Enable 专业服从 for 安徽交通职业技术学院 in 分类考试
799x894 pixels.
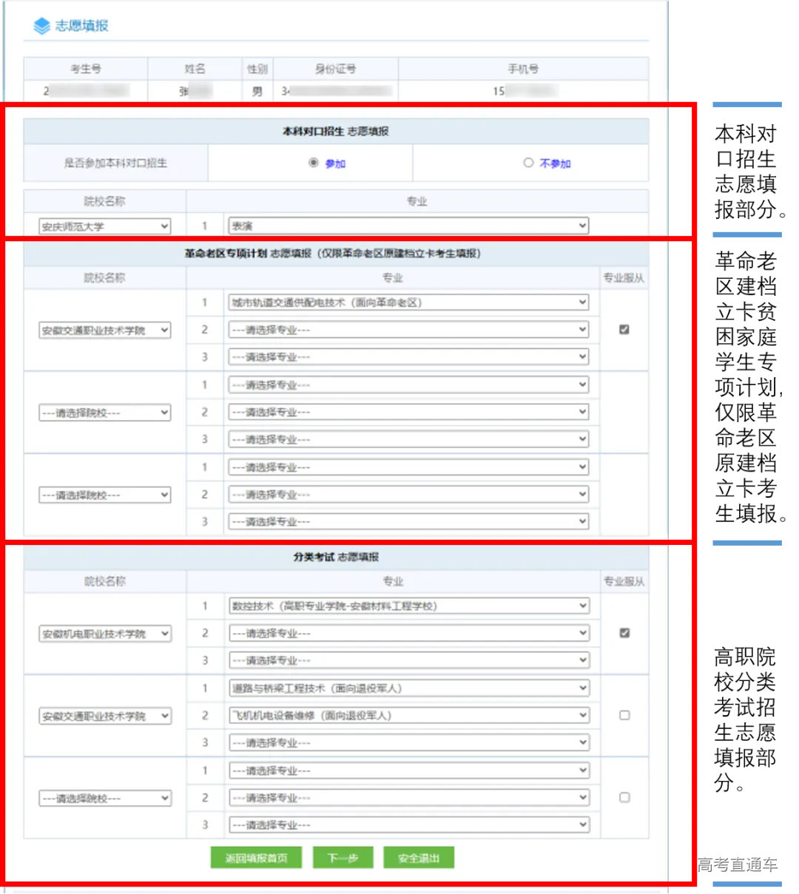coord(624,715)
